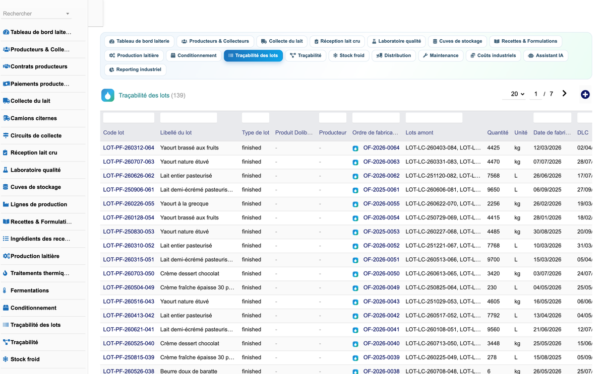This screenshot has height=374, width=605.
Task: Click the Traçabilité des lots barcode icon in sidebar
Action: point(6,325)
